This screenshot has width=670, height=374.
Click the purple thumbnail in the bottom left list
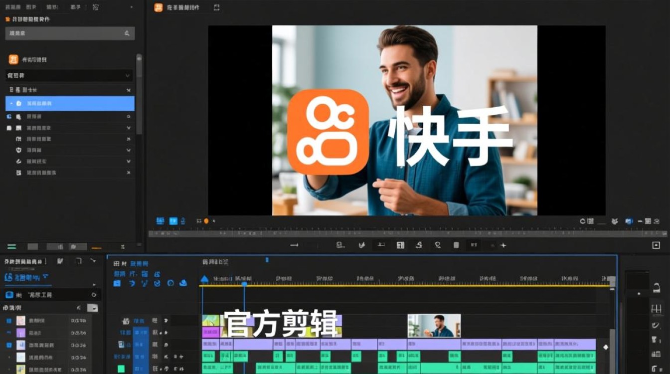click(20, 333)
